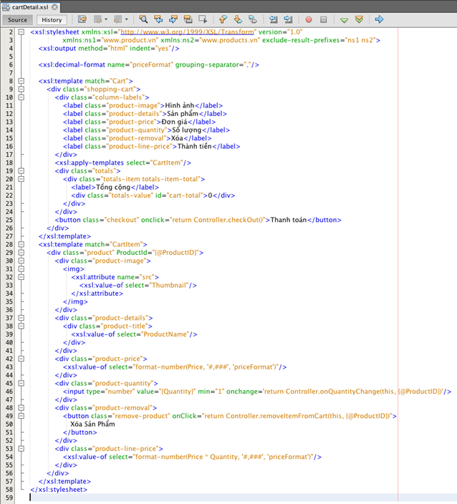Jump to the next bookmark
This screenshot has width=457, height=504.
tap(238, 19)
